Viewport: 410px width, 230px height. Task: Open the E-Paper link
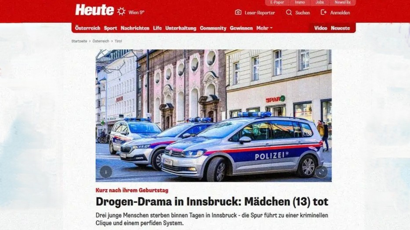coord(277,2)
